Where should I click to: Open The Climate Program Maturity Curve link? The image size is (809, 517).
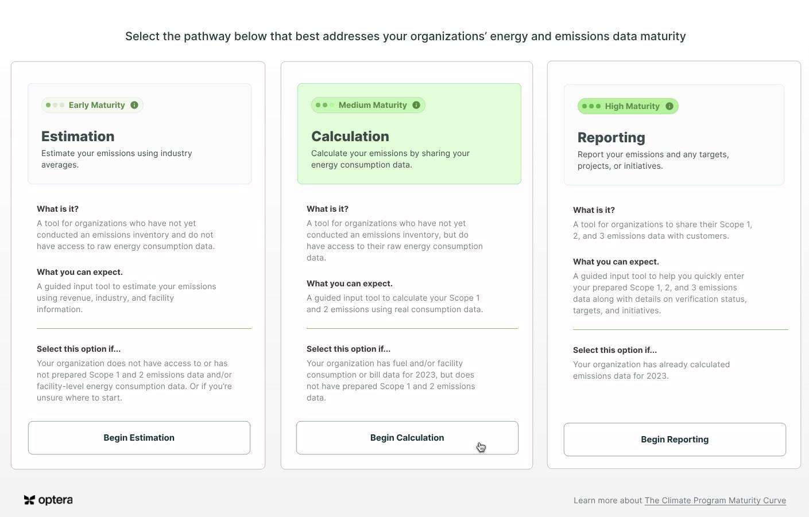[x=715, y=500]
